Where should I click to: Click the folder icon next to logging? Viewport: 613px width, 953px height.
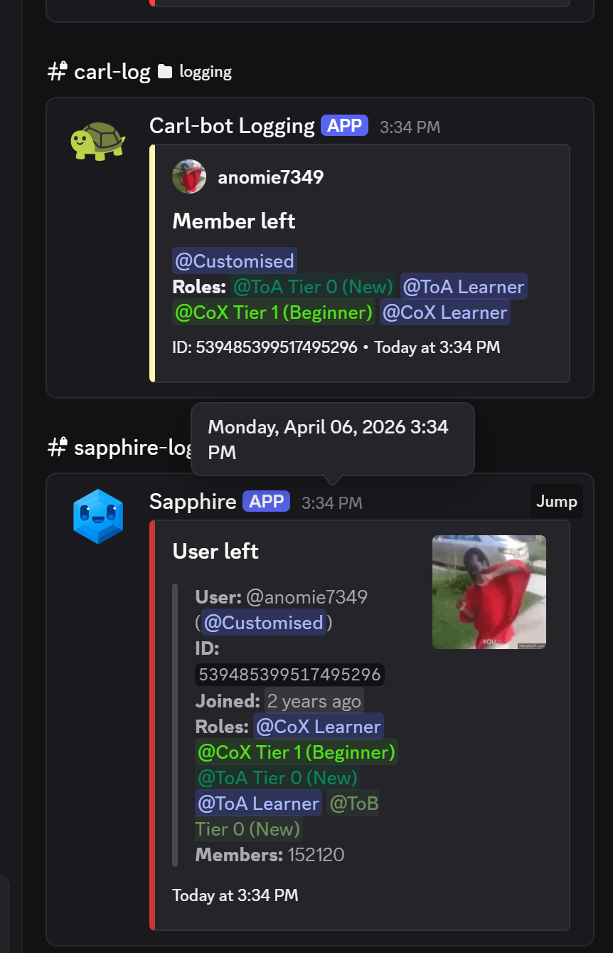[x=165, y=72]
